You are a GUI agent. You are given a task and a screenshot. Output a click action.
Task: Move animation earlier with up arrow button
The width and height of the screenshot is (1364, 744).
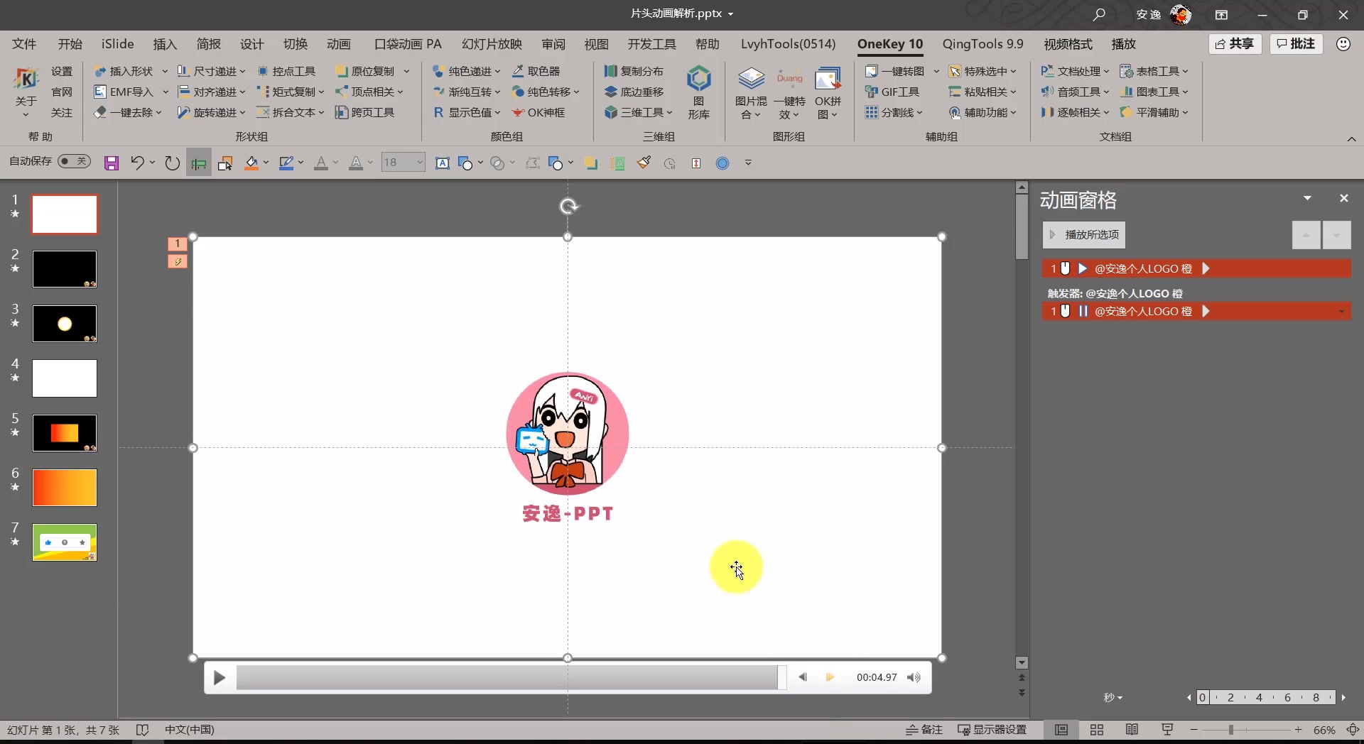click(1306, 235)
